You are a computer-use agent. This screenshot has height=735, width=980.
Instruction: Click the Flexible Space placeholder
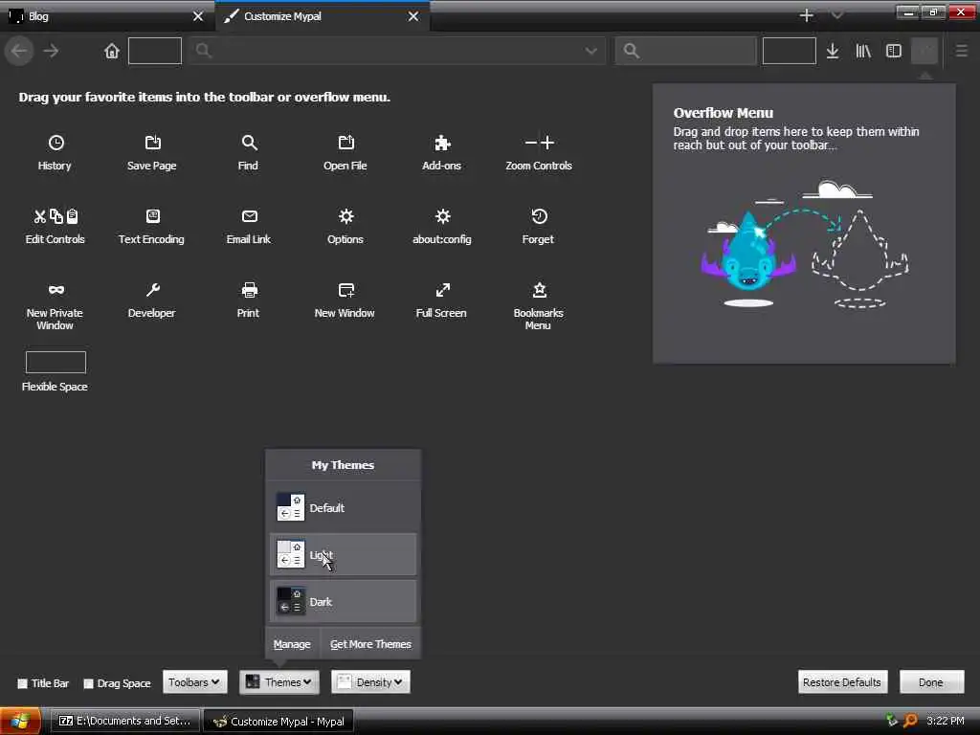pos(56,363)
